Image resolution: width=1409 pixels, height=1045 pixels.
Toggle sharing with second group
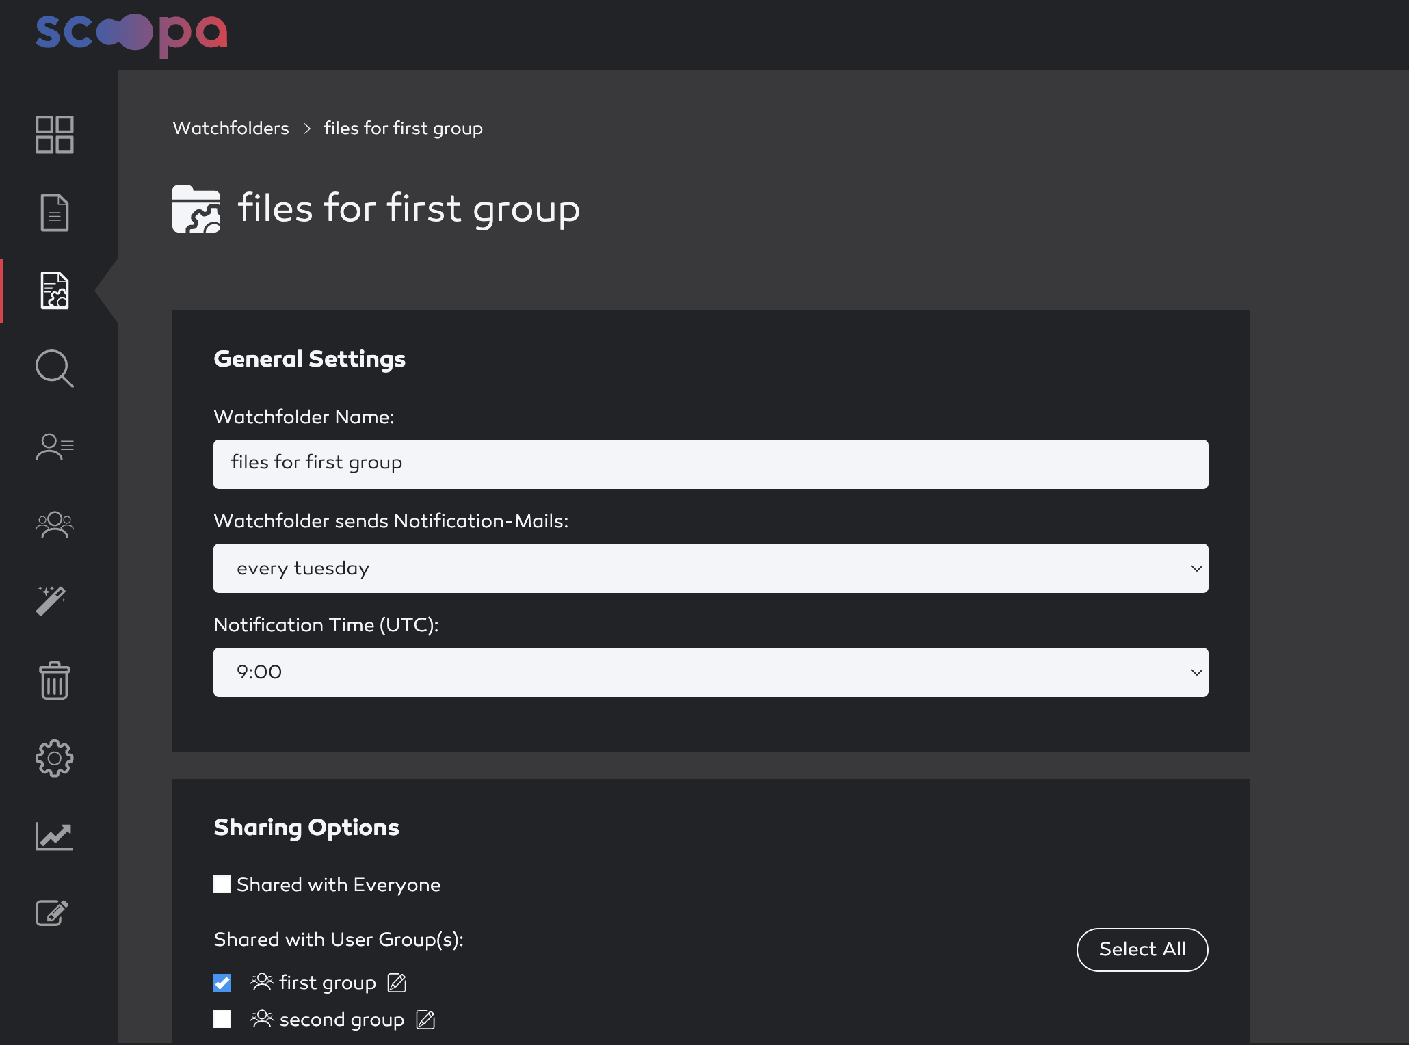point(223,1020)
